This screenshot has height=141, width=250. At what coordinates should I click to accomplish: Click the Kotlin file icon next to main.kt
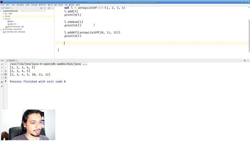tap(9, 24)
